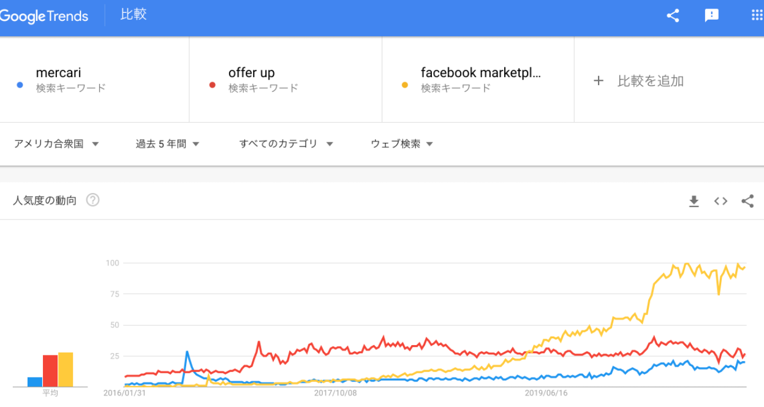Click the yellow facebook marketplace average bar
Viewport: 764px width, 407px height.
click(x=66, y=370)
